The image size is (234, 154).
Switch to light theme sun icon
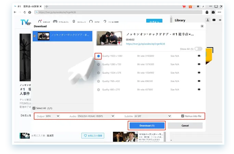pos(198,7)
